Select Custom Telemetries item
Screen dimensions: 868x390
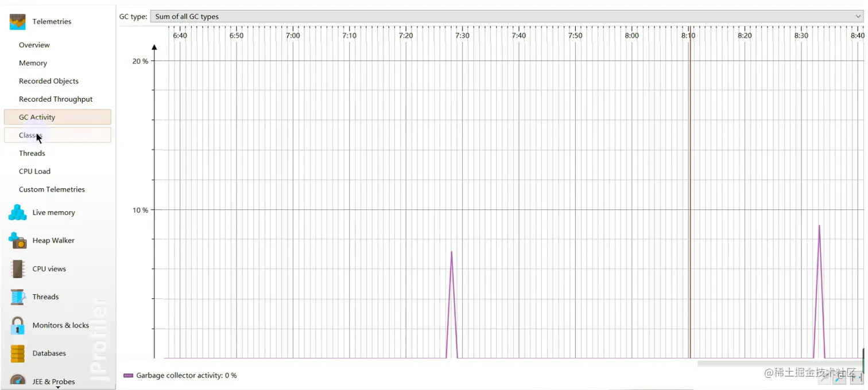point(52,189)
